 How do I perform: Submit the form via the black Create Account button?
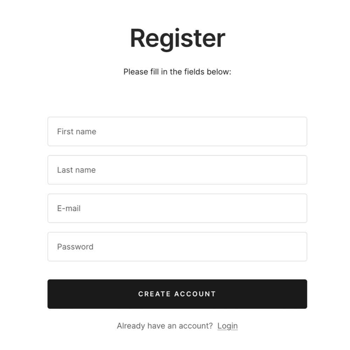pos(177,294)
